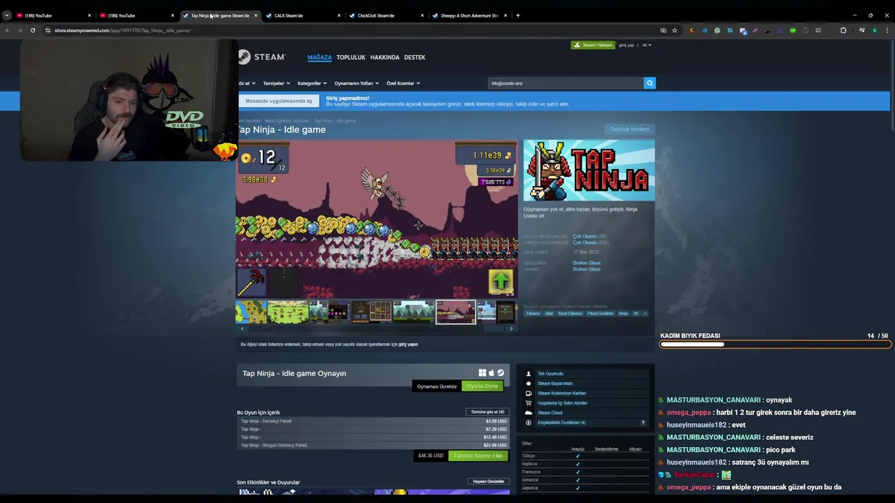Click the main game screenshot player
The height and width of the screenshot is (503, 895).
click(377, 219)
